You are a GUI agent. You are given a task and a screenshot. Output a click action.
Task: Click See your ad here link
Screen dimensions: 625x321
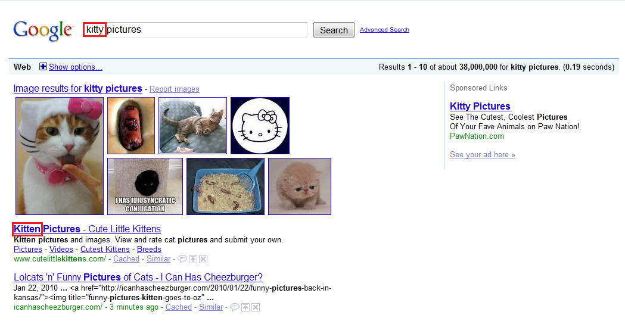(x=482, y=154)
